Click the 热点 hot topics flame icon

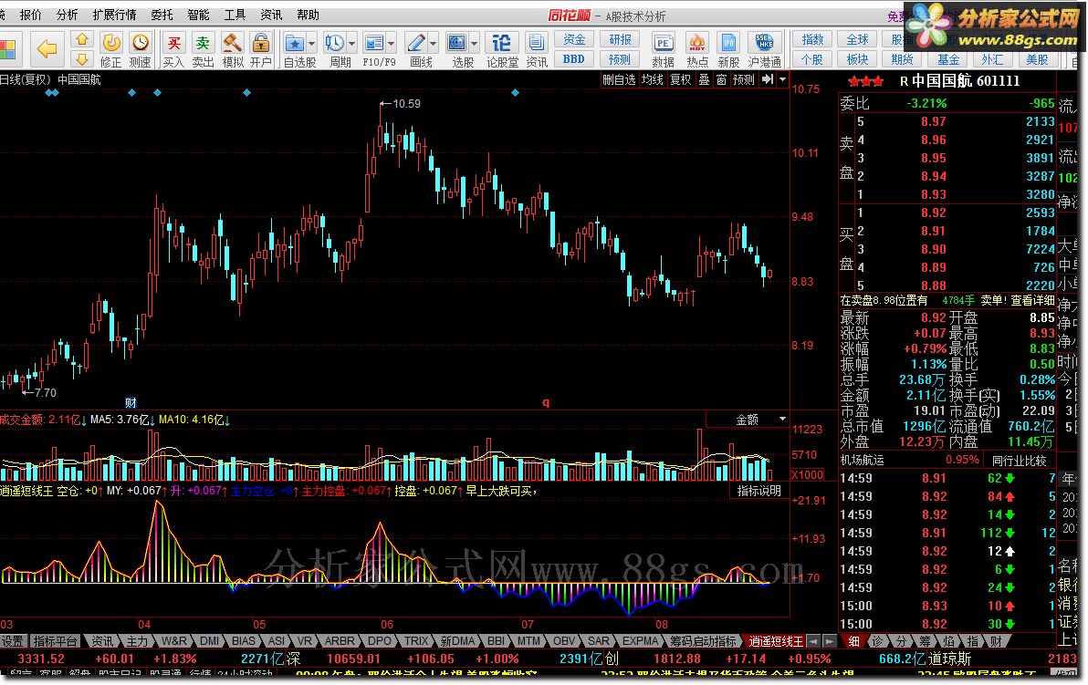tap(697, 50)
